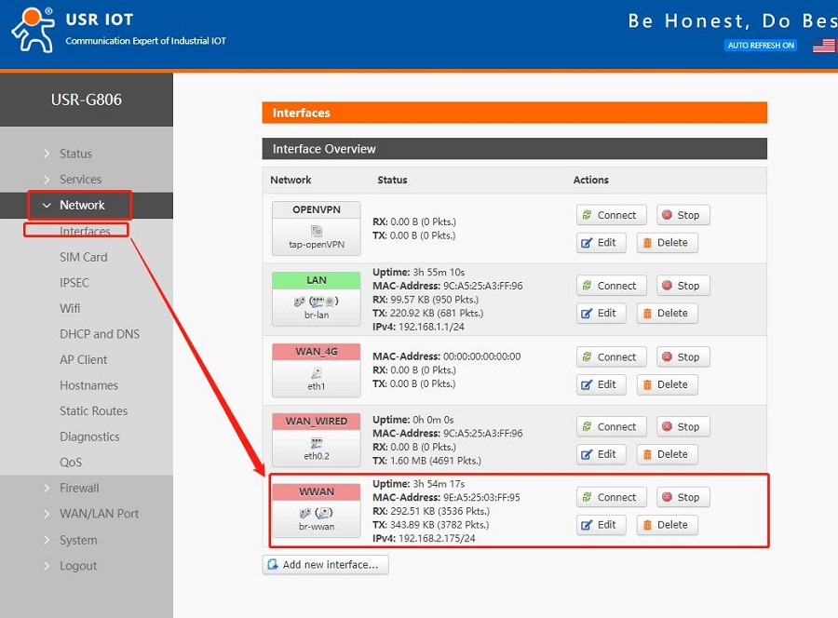Delete the WWAN interface
The width and height of the screenshot is (838, 618).
tap(667, 525)
